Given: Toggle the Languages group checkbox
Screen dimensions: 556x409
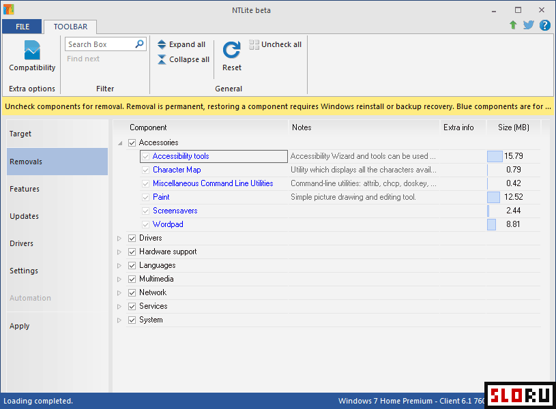Looking at the screenshot, I should point(132,265).
